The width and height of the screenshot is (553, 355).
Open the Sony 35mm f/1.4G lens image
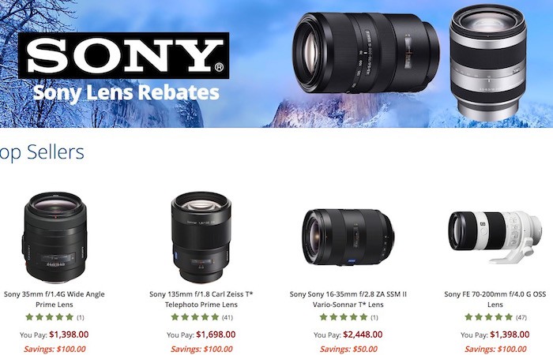click(55, 237)
